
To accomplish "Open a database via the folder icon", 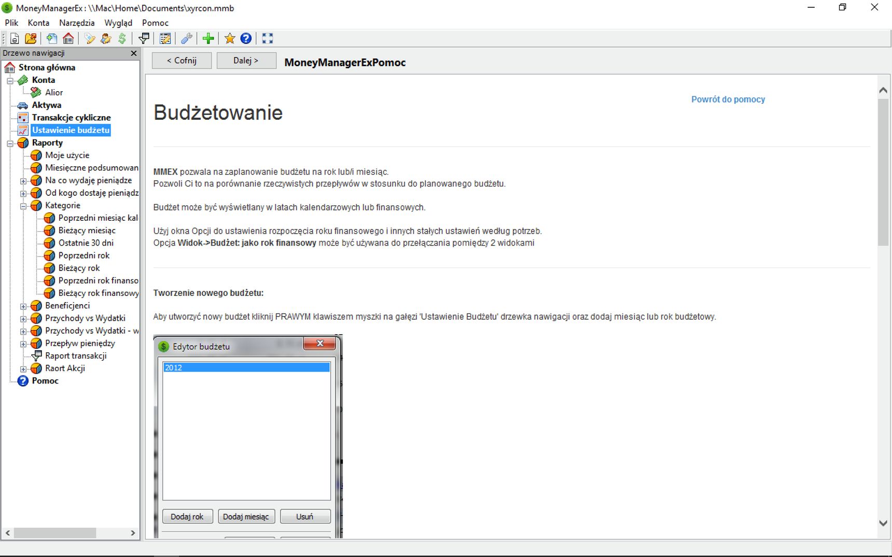I will (31, 38).
